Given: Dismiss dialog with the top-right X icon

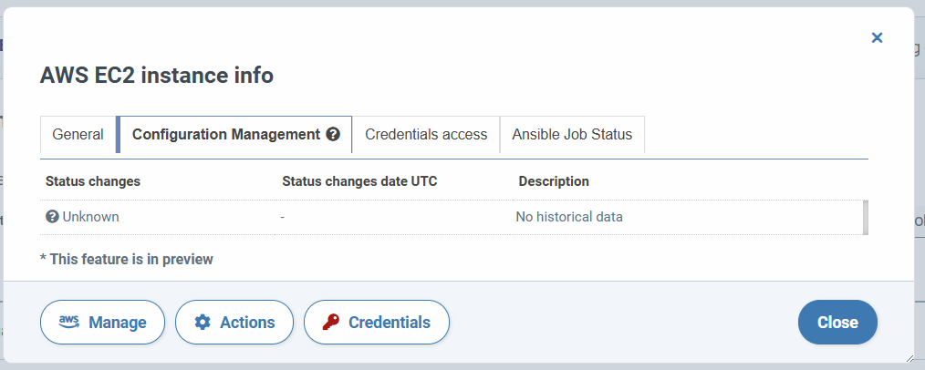Looking at the screenshot, I should click(x=878, y=37).
